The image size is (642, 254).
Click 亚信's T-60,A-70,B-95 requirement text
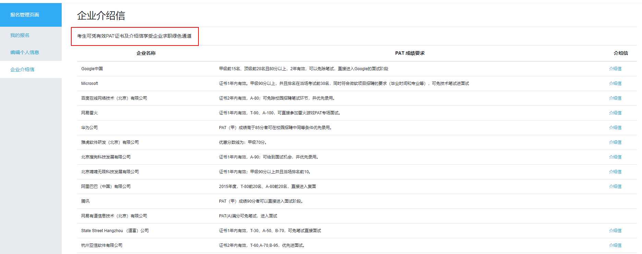click(263, 245)
